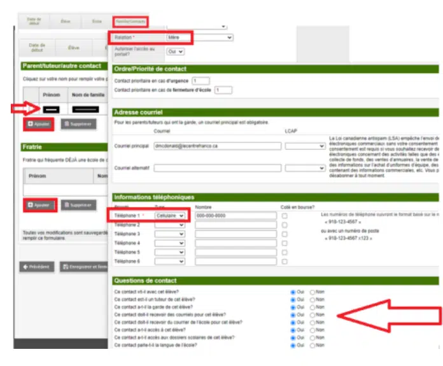
Task: Go back with the Précédent arrow button
Action: tap(37, 267)
